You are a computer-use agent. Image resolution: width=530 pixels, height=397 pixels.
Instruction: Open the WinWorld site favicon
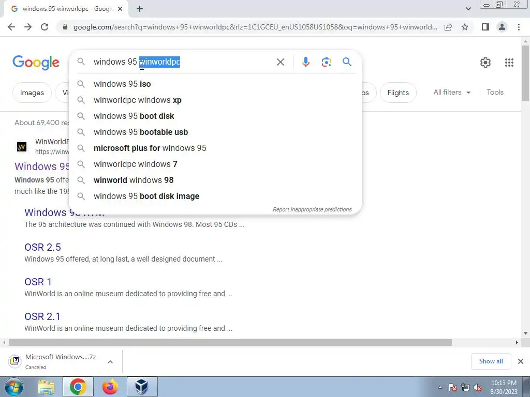pos(22,146)
